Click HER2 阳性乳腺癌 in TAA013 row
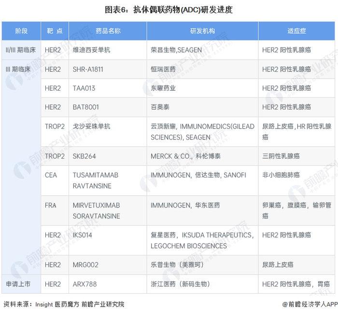This screenshot has width=338, height=314. 286,88
